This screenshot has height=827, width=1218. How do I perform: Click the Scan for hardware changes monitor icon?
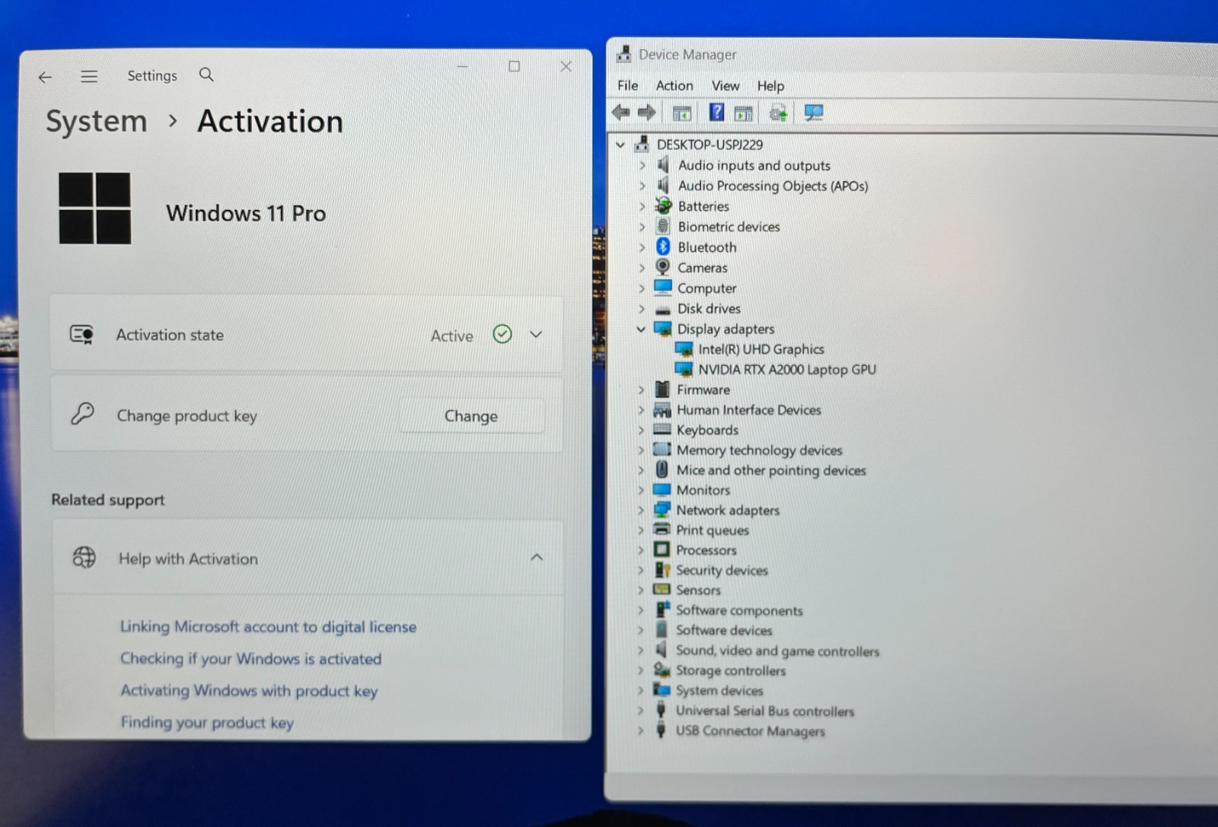tap(814, 113)
